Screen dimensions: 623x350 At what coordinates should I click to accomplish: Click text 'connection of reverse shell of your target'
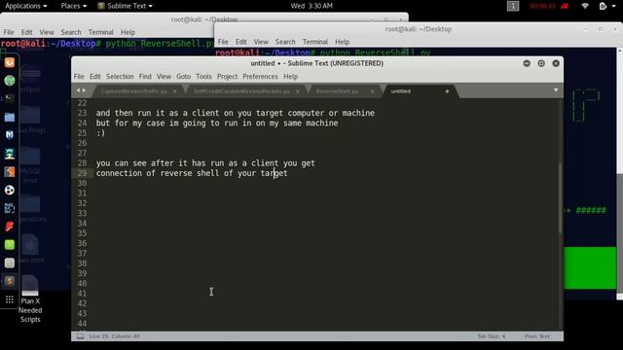click(192, 173)
